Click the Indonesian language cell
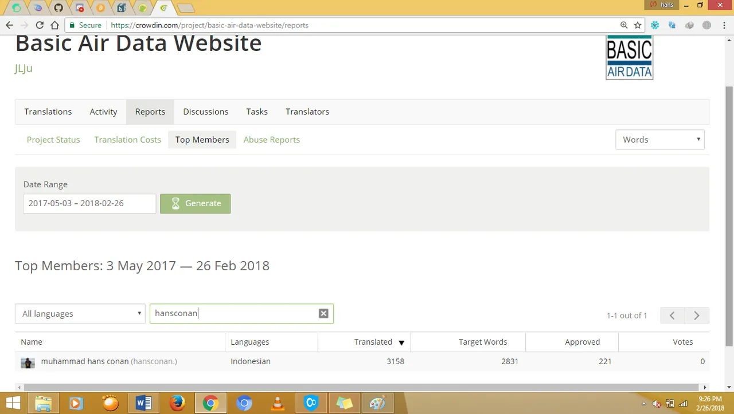The image size is (734, 414). click(251, 361)
